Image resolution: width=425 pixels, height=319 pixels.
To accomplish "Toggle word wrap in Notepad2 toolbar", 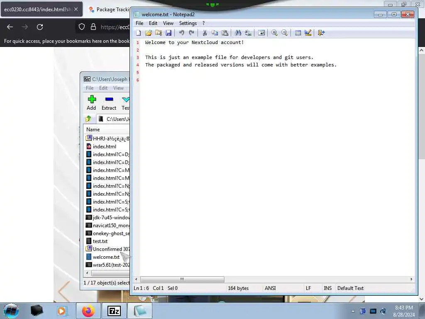I will click(261, 33).
